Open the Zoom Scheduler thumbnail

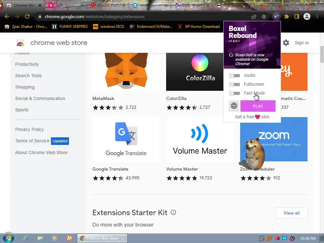[274, 139]
